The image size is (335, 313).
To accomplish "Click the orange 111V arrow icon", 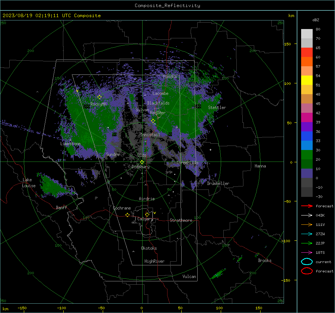I will coord(307,224).
